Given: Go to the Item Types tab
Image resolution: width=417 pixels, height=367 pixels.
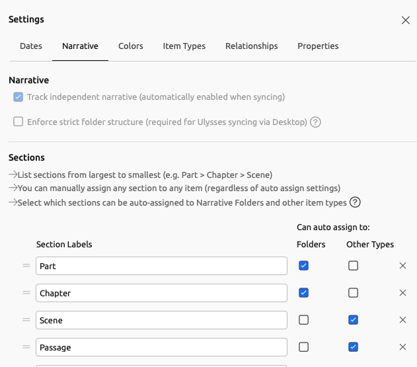Looking at the screenshot, I should pyautogui.click(x=184, y=46).
